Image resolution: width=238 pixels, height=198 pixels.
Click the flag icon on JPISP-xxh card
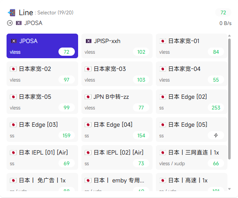click(88, 41)
